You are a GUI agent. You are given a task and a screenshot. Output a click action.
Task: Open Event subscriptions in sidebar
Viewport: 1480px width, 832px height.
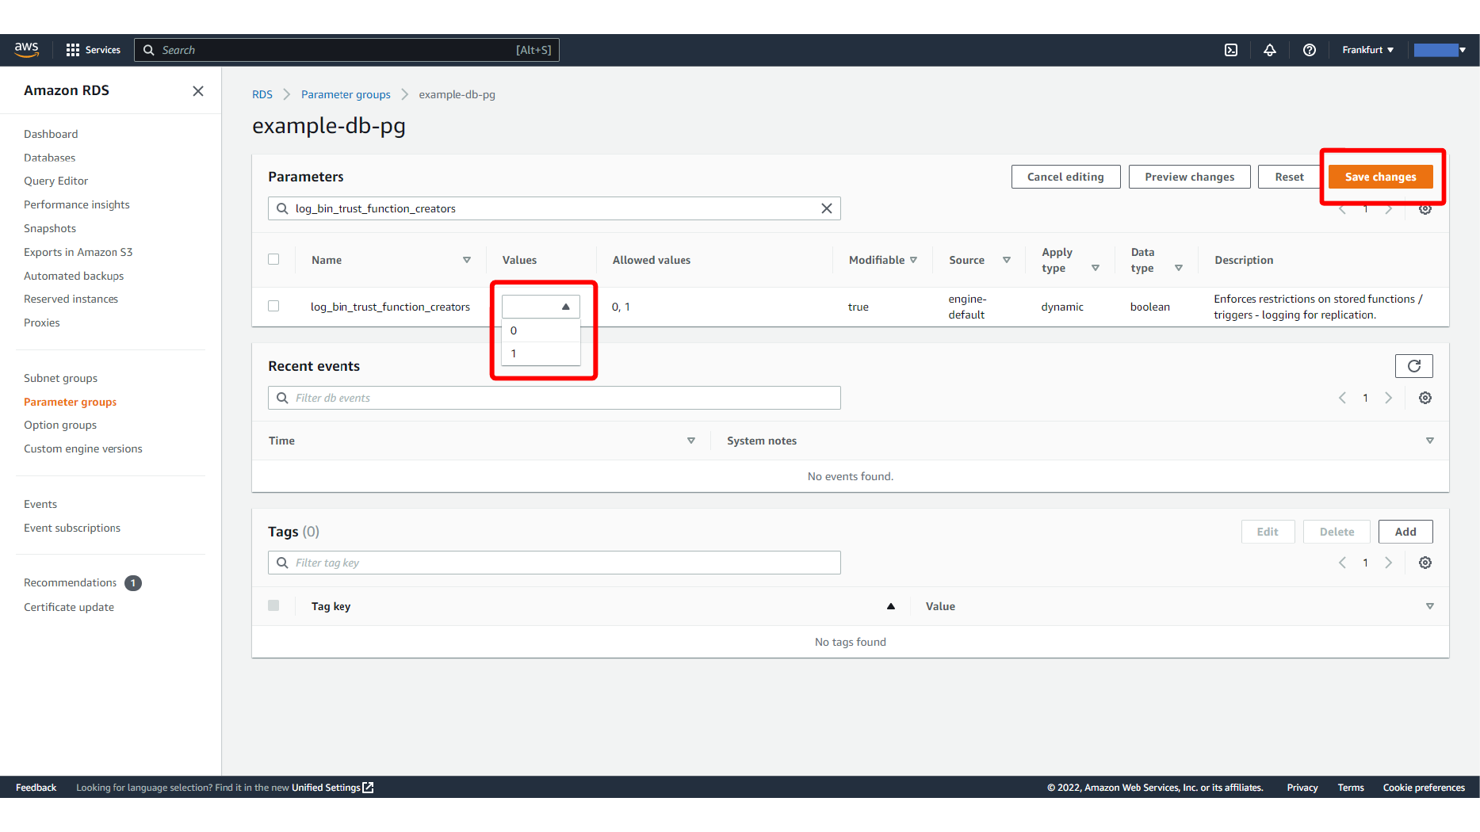click(72, 528)
